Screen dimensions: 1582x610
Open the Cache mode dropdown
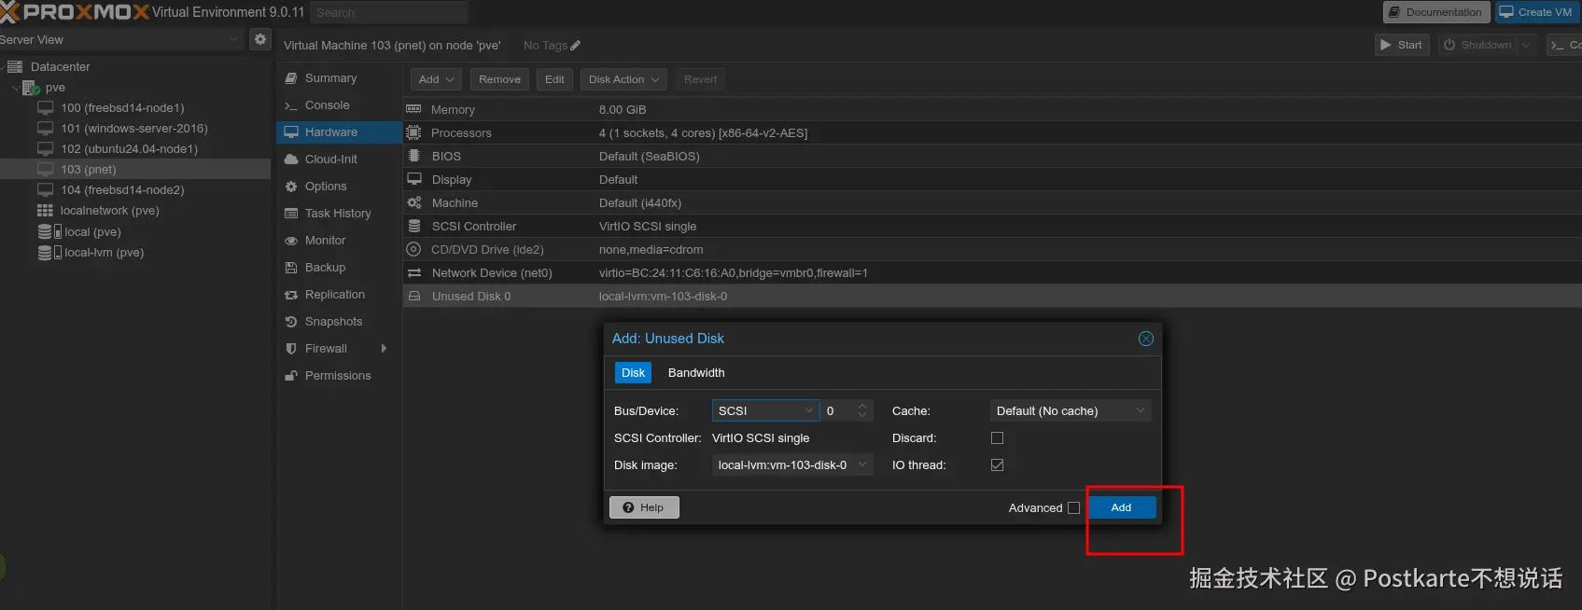(x=1071, y=411)
